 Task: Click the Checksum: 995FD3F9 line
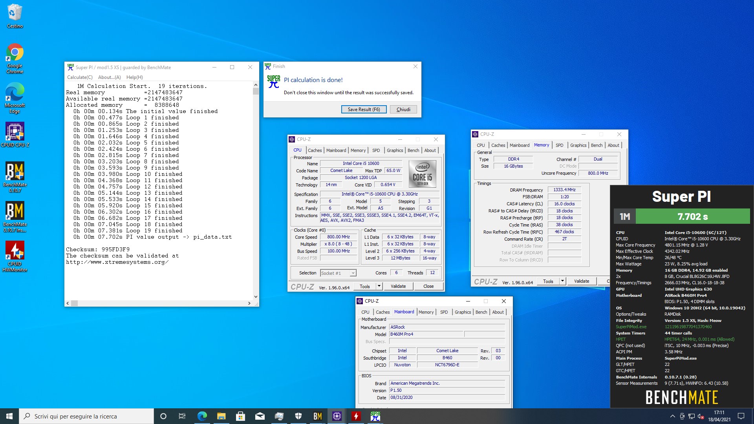point(98,249)
